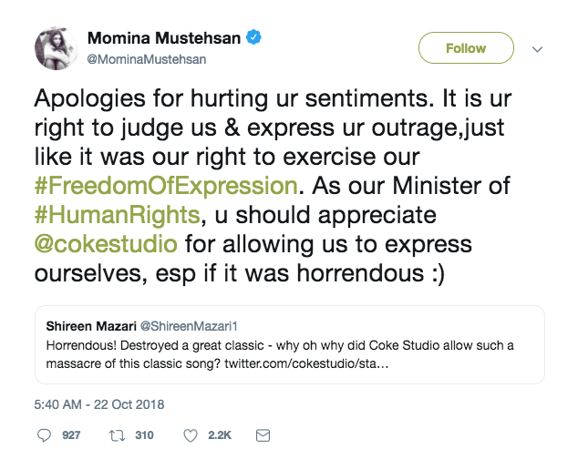Image resolution: width=578 pixels, height=470 pixels.
Task: Retweet this tweet using the retweet icon
Action: click(x=118, y=436)
